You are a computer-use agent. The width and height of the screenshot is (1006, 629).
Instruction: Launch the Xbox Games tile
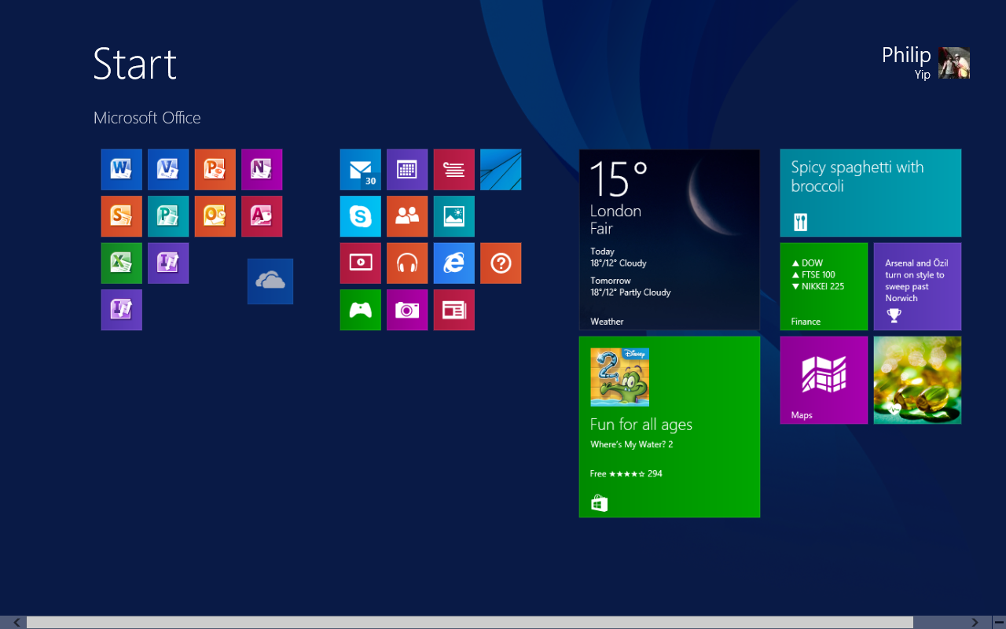pos(361,310)
